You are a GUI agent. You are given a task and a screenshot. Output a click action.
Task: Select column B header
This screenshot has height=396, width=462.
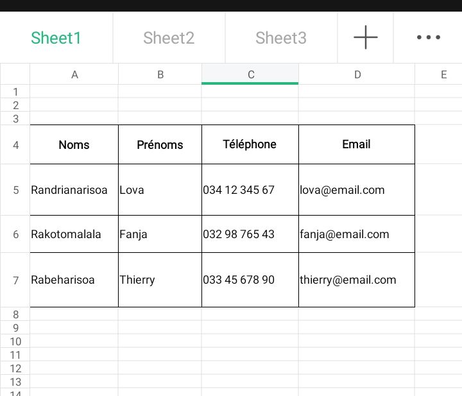(x=160, y=74)
